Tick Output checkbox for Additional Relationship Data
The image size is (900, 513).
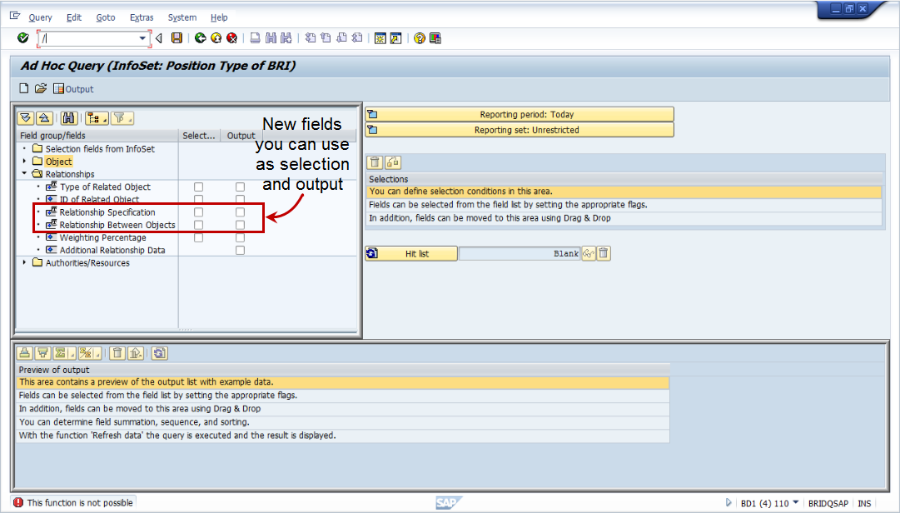240,250
